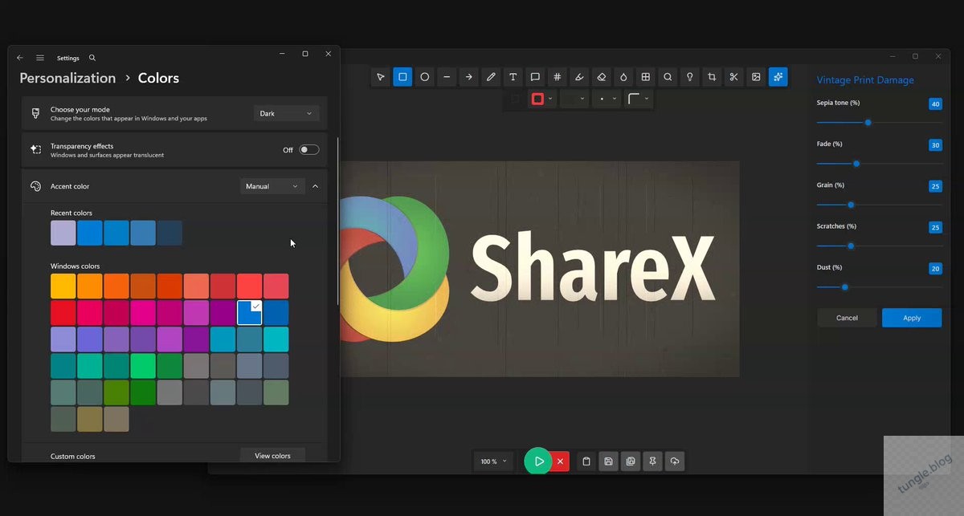Apply the Vintage Print Damage effect
Viewport: 964px width, 516px height.
(x=912, y=318)
